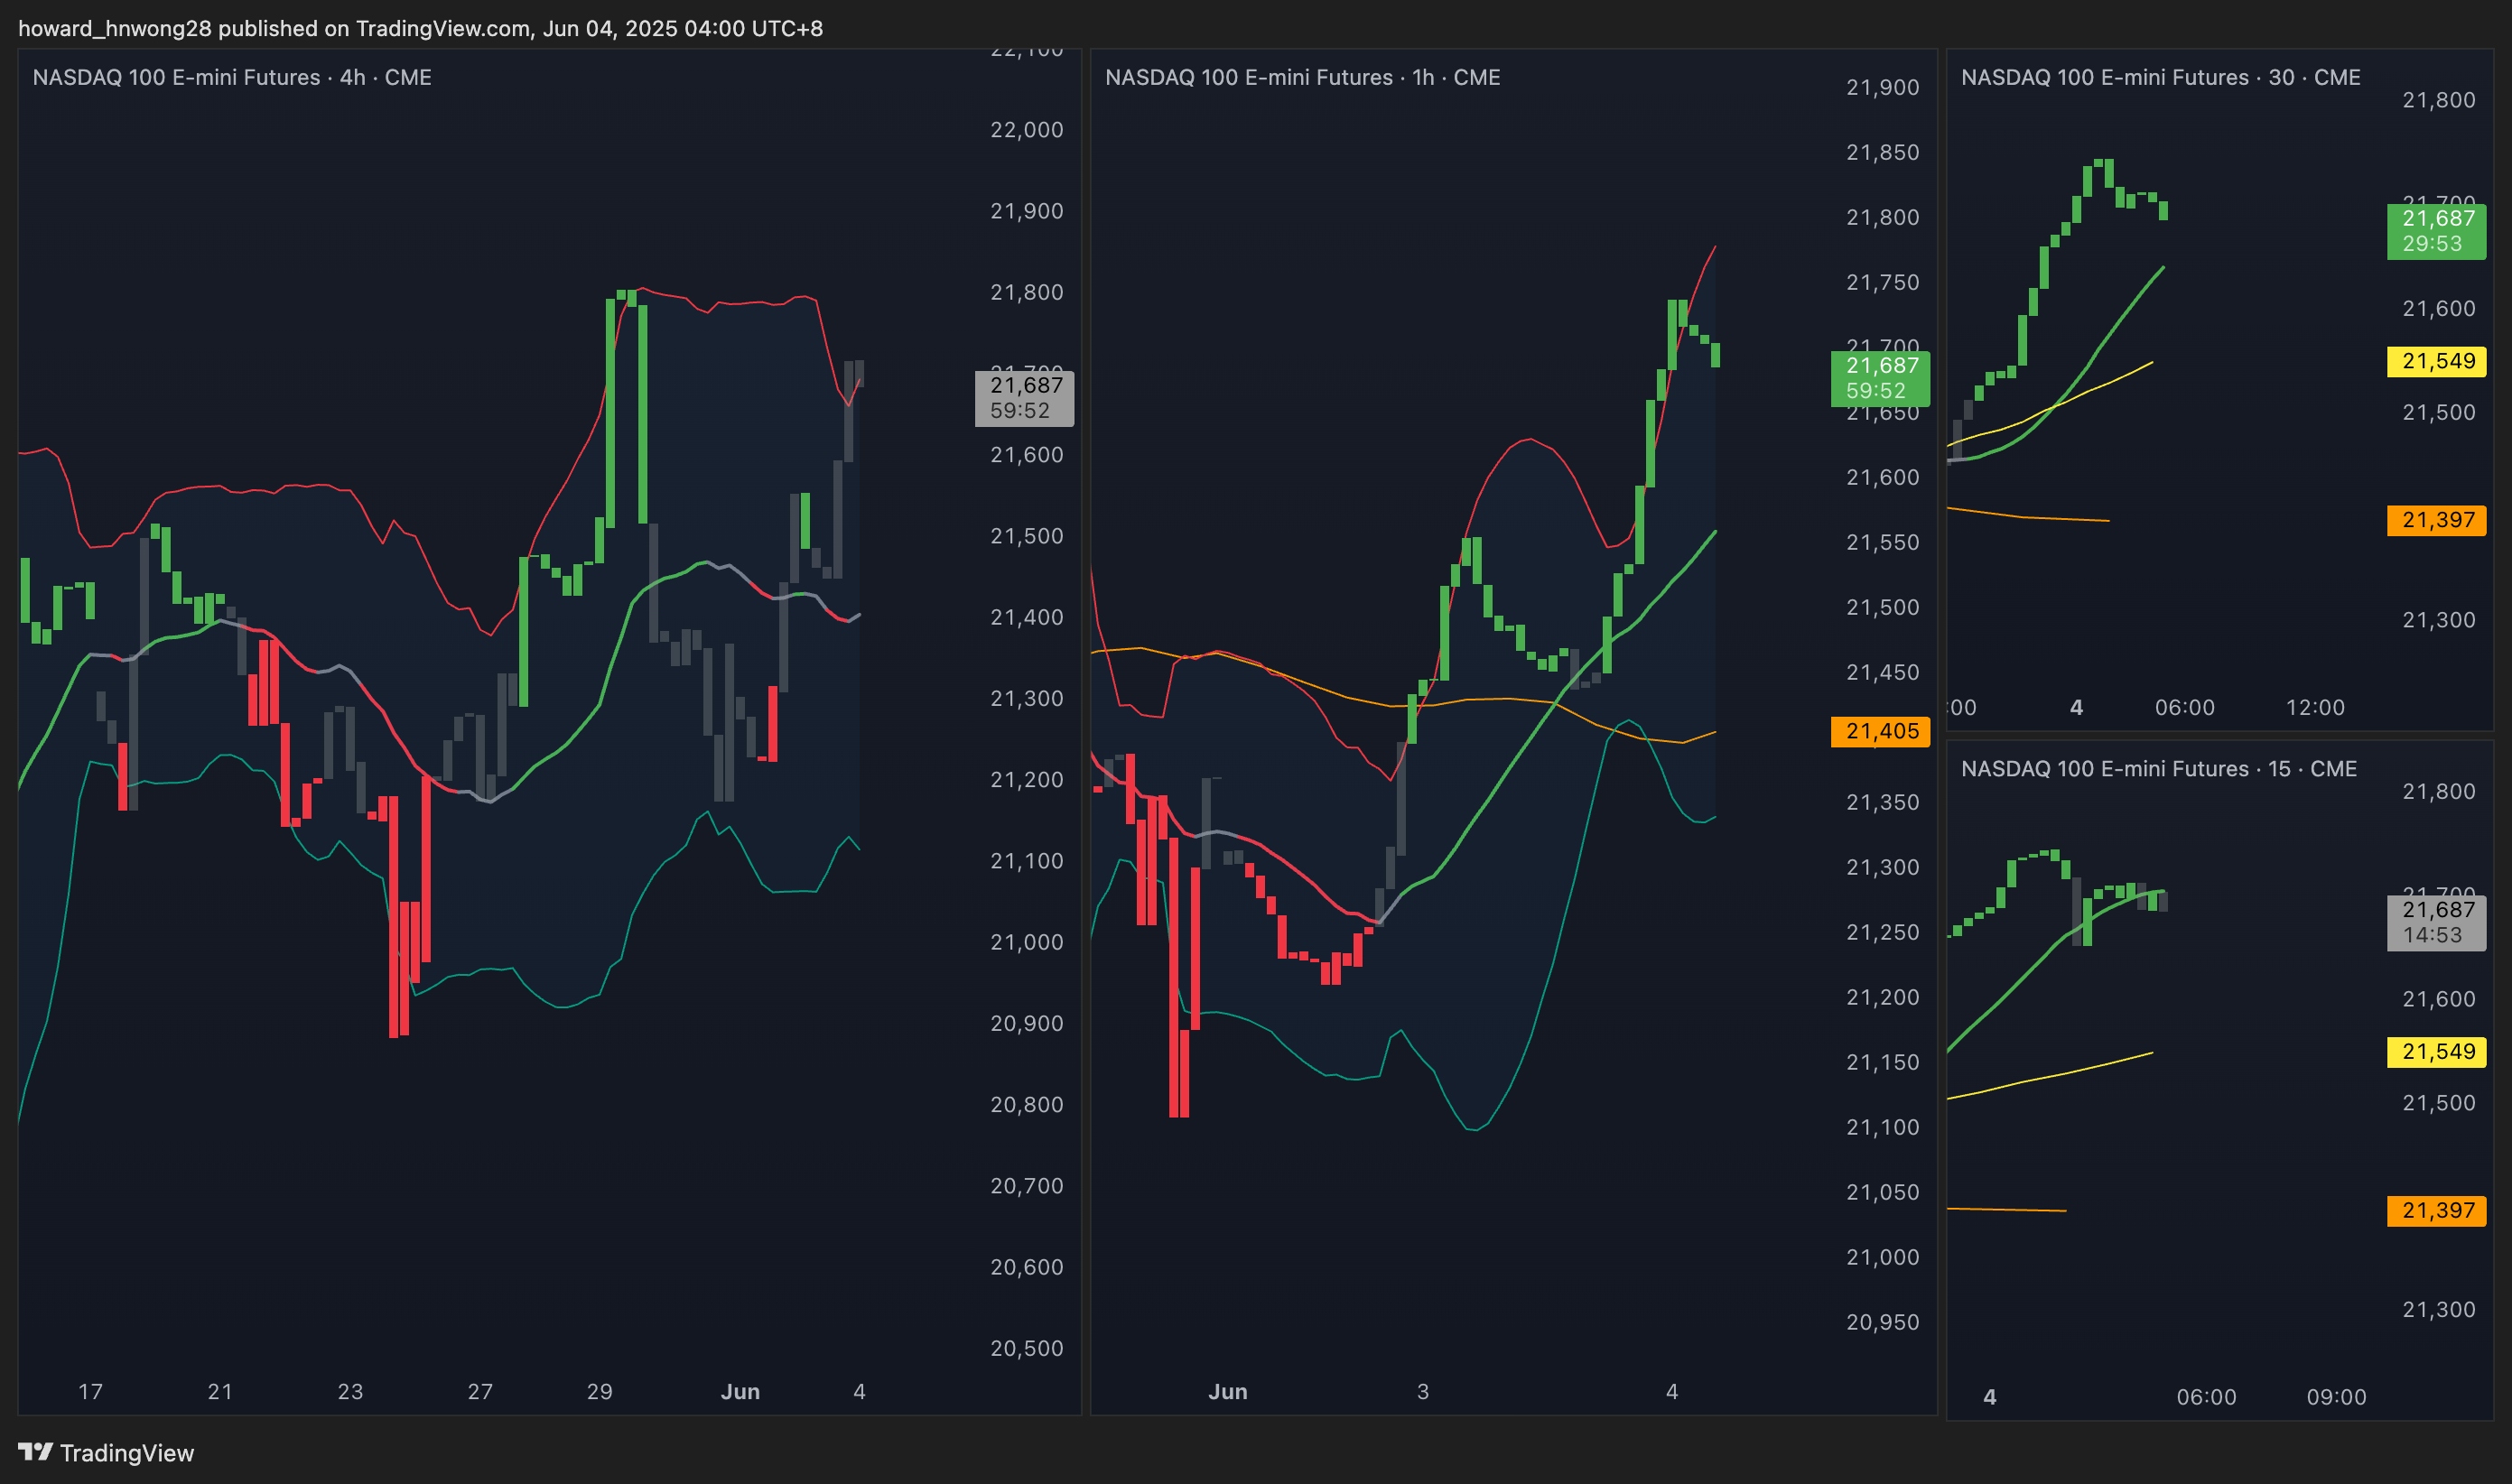Click the 22,000 level on 4h price axis
This screenshot has height=1484, width=2512.
[1026, 129]
